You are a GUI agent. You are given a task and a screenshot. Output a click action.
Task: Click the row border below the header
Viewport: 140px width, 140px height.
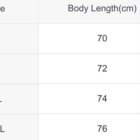(x=70, y=23)
